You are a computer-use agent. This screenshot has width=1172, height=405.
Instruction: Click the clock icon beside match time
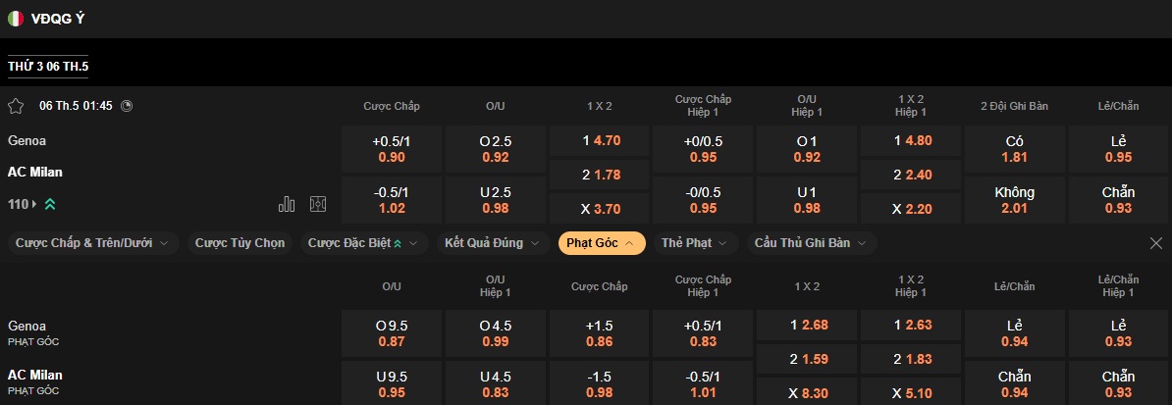point(126,106)
